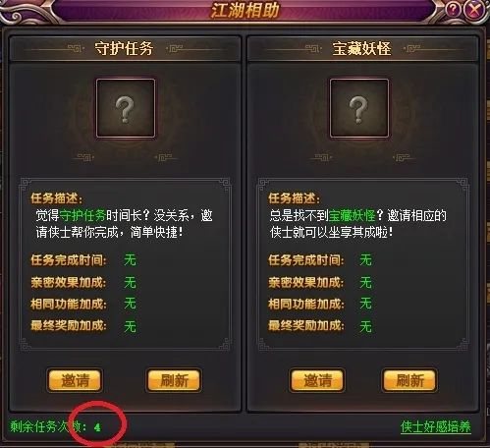Click 邀请 under 守护任务
Viewport: 490px width, 448px height.
(75, 380)
